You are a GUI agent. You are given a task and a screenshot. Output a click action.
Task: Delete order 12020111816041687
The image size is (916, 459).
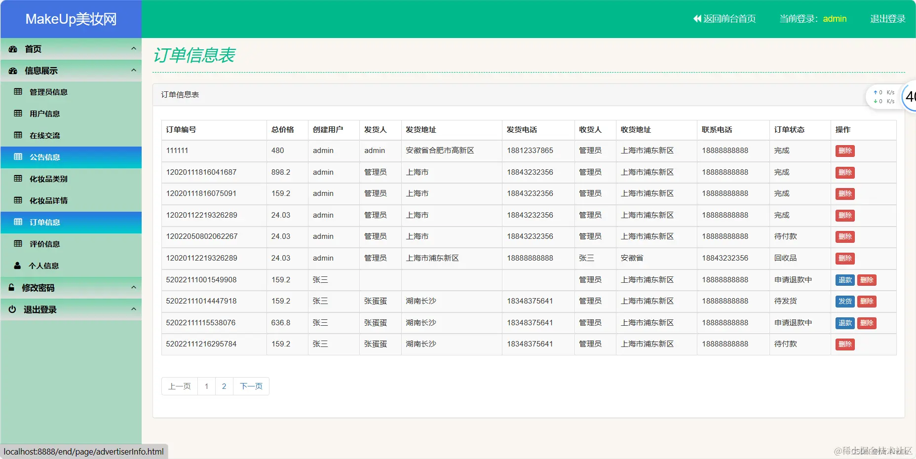coord(845,173)
